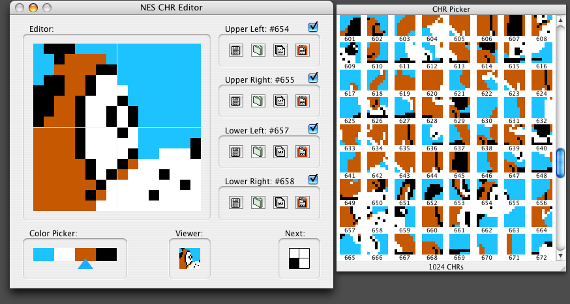Choose CHR tile 669 in the picker

tap(460, 244)
